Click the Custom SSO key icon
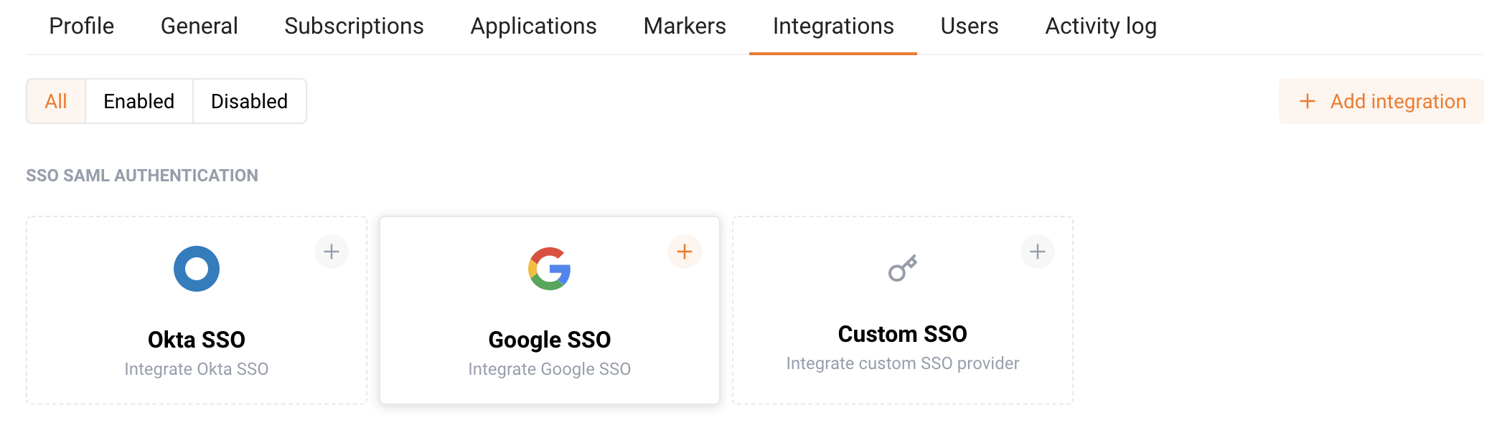Viewport: 1497px width, 430px height. (x=903, y=268)
